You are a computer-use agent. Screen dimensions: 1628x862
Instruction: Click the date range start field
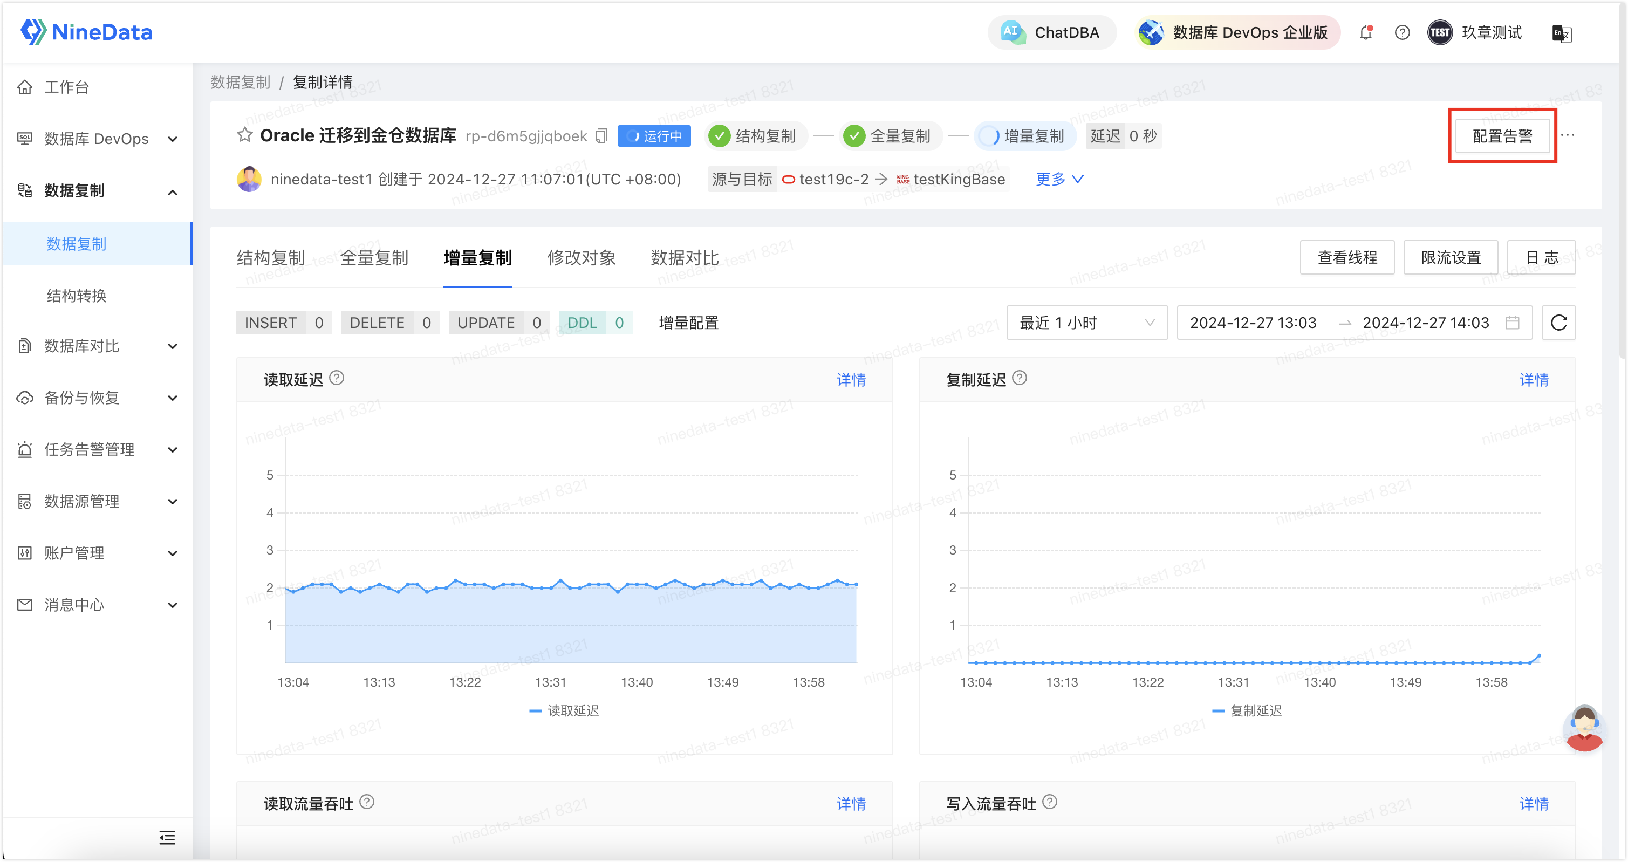pyautogui.click(x=1253, y=323)
